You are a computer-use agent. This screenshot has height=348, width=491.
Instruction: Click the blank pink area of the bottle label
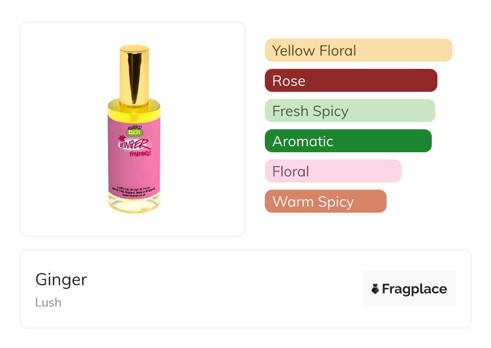coord(134,171)
